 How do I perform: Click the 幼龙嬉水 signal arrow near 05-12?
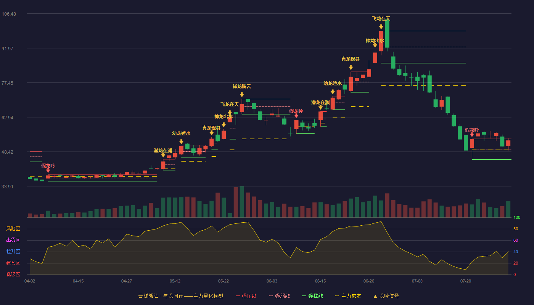pyautogui.click(x=181, y=142)
